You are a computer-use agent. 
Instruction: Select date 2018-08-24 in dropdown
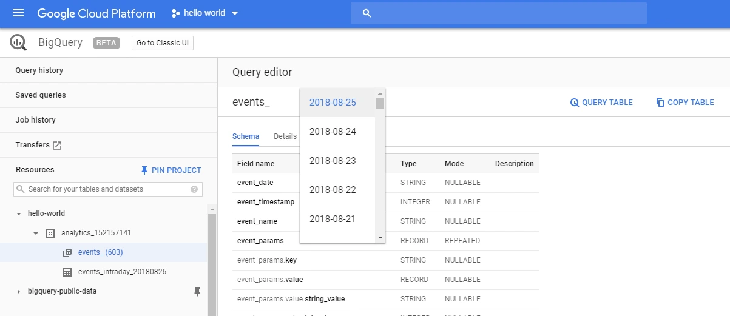coord(337,132)
